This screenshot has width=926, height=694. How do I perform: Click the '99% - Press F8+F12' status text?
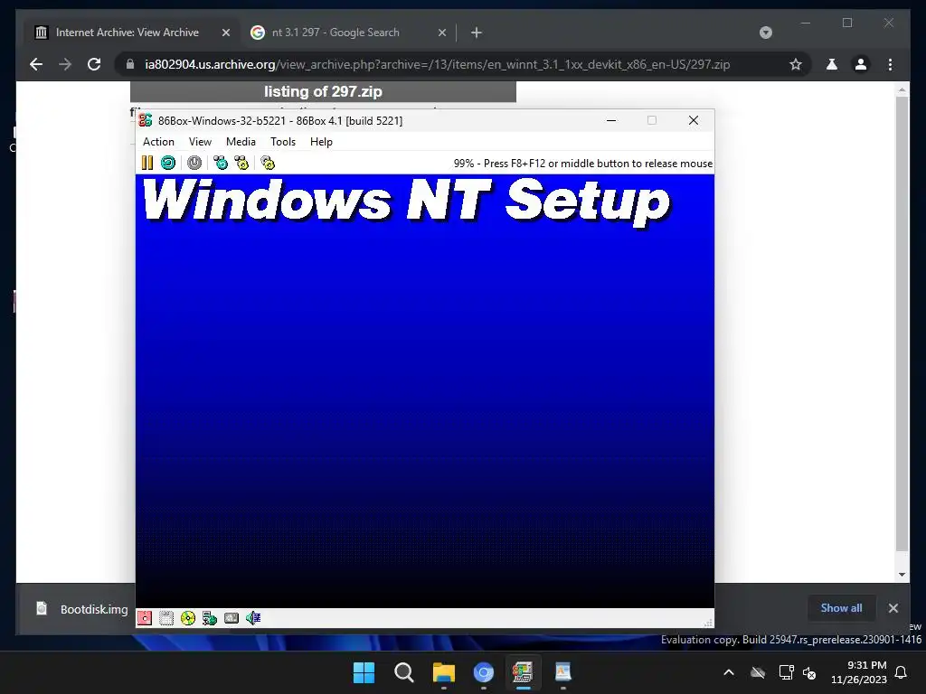(x=583, y=164)
